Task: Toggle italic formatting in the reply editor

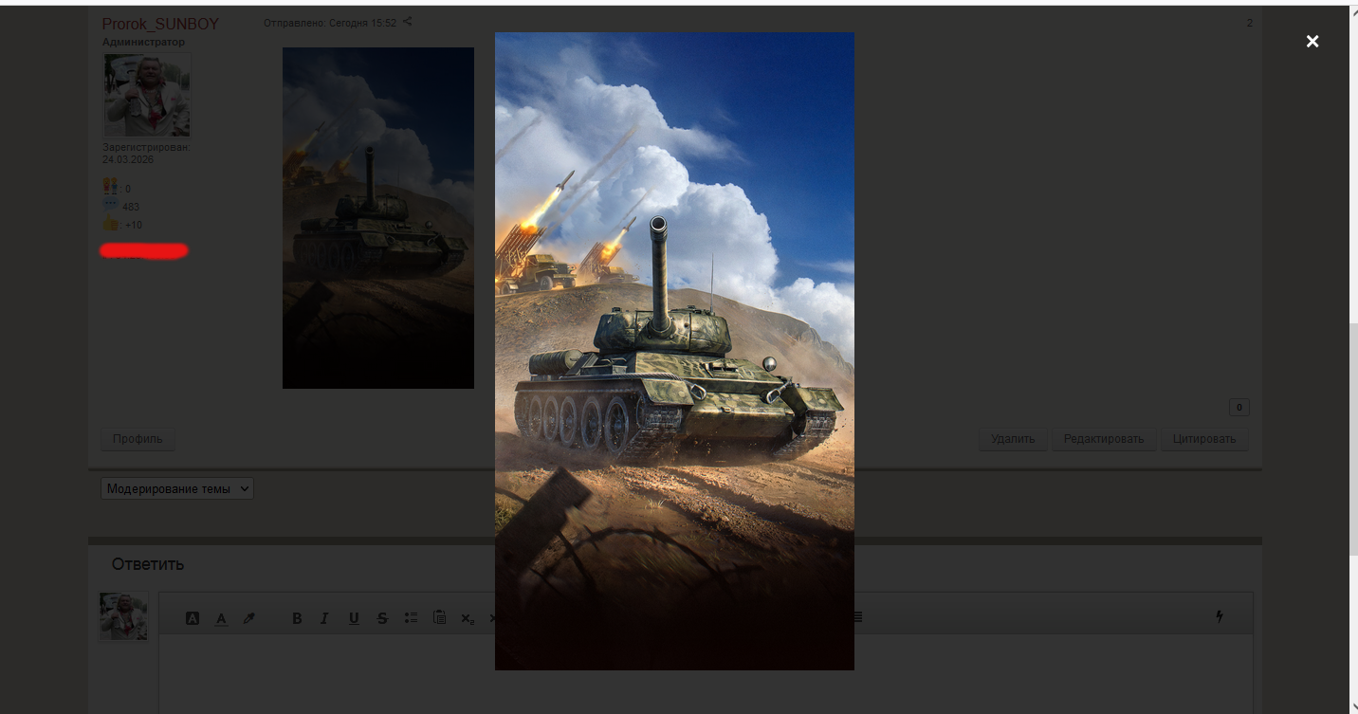Action: 324,618
